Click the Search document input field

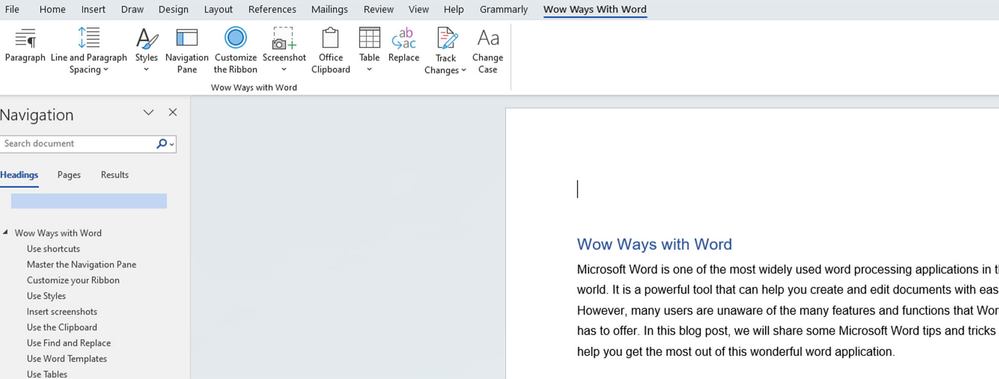(78, 144)
